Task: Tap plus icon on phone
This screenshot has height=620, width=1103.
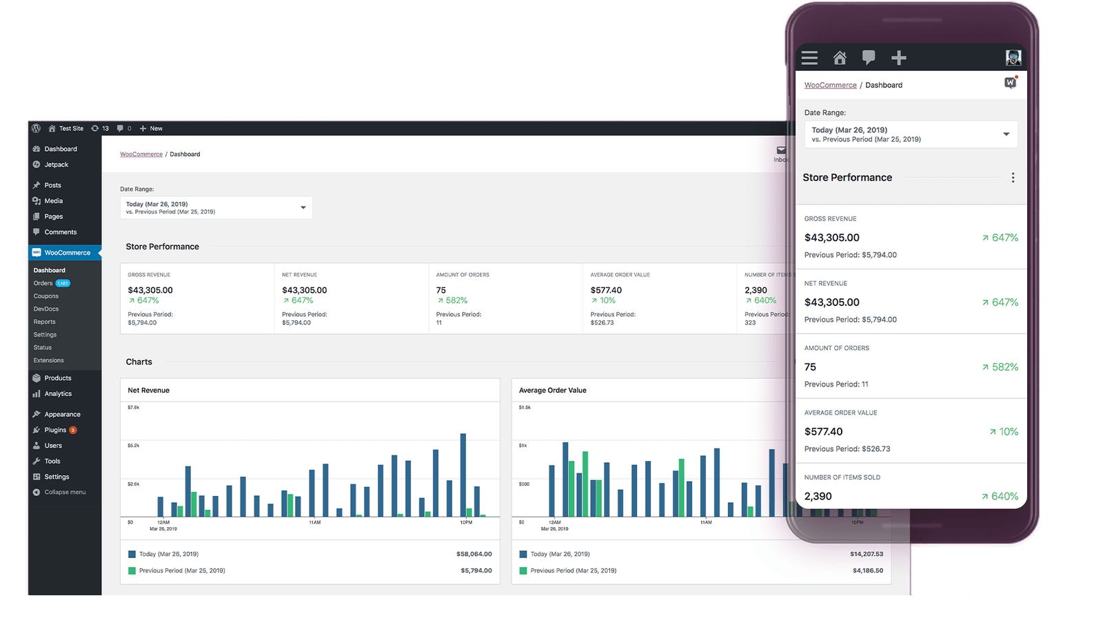Action: tap(898, 58)
